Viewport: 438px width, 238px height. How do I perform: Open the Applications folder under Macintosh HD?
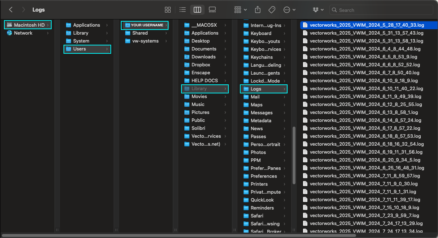(x=86, y=25)
